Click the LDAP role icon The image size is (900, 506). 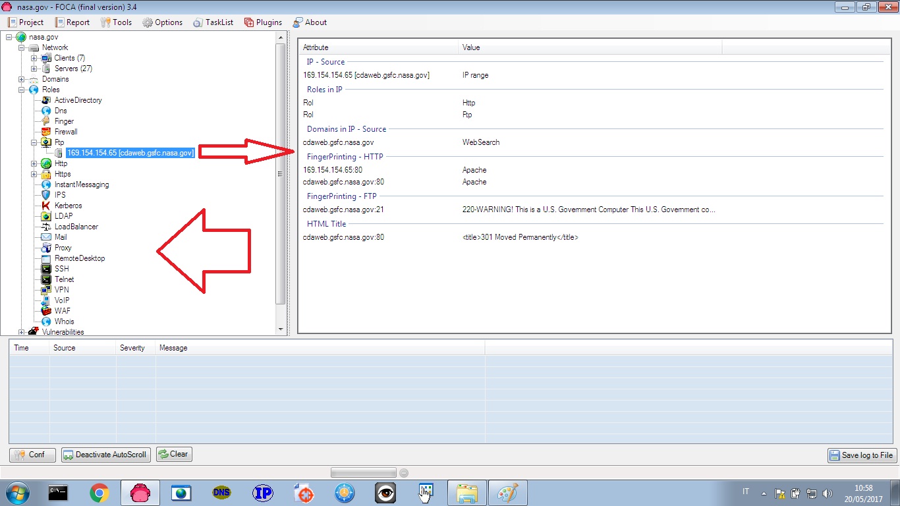[46, 216]
